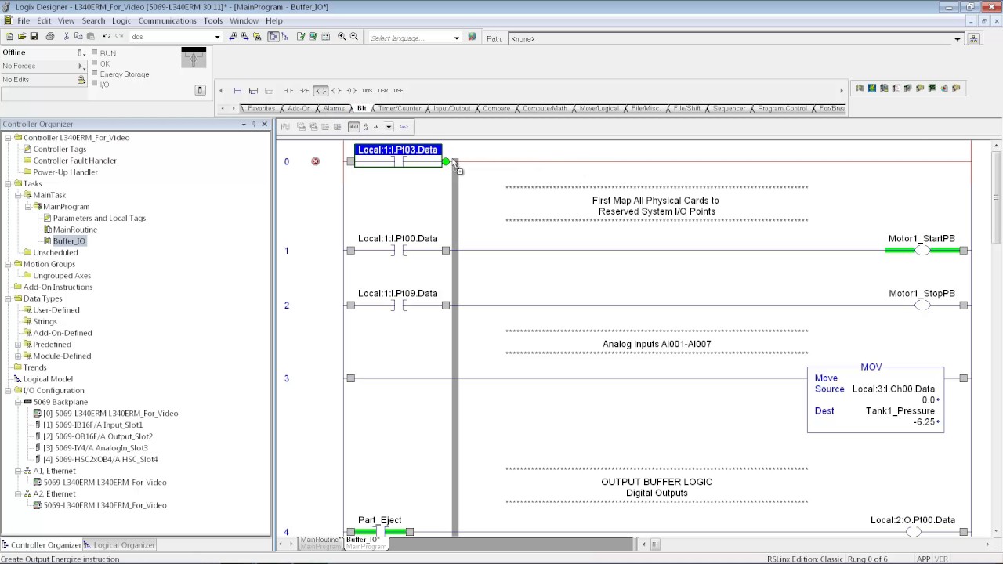1003x564 pixels.
Task: Insert a Branch instruction from toolbar
Action: pyautogui.click(x=253, y=91)
